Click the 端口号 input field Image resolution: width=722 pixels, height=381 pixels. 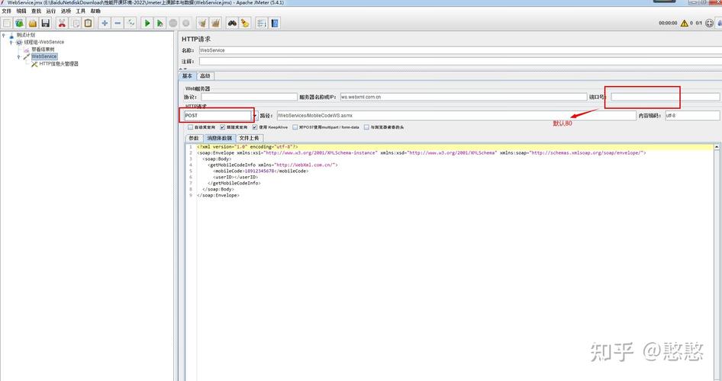pyautogui.click(x=666, y=97)
